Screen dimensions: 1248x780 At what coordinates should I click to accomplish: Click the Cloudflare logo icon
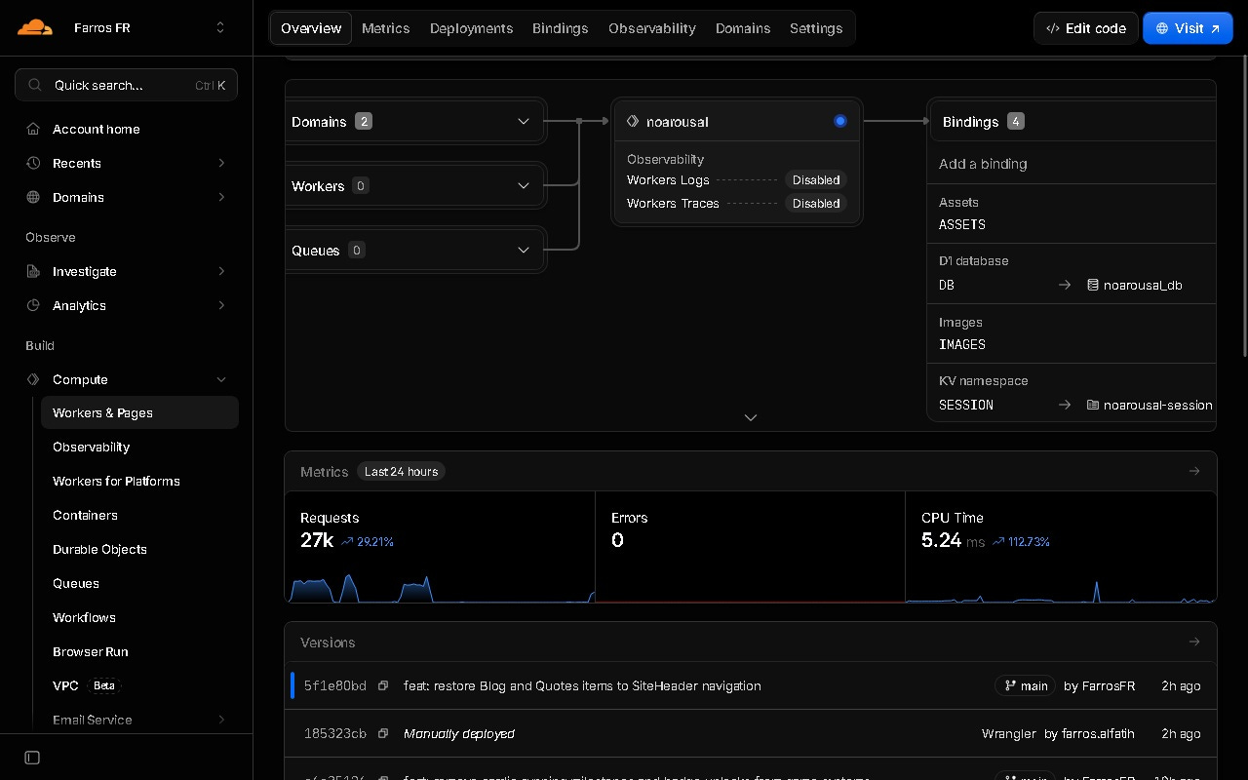point(35,27)
